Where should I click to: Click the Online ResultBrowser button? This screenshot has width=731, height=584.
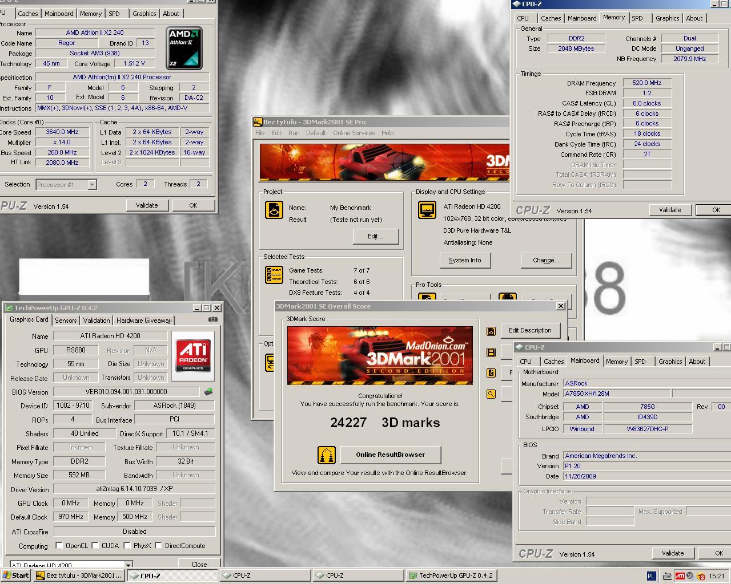(391, 455)
